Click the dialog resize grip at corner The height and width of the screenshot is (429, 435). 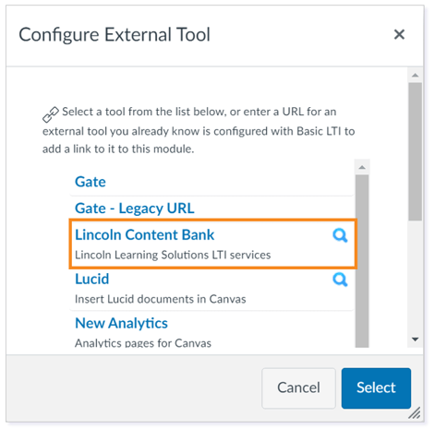(x=415, y=412)
